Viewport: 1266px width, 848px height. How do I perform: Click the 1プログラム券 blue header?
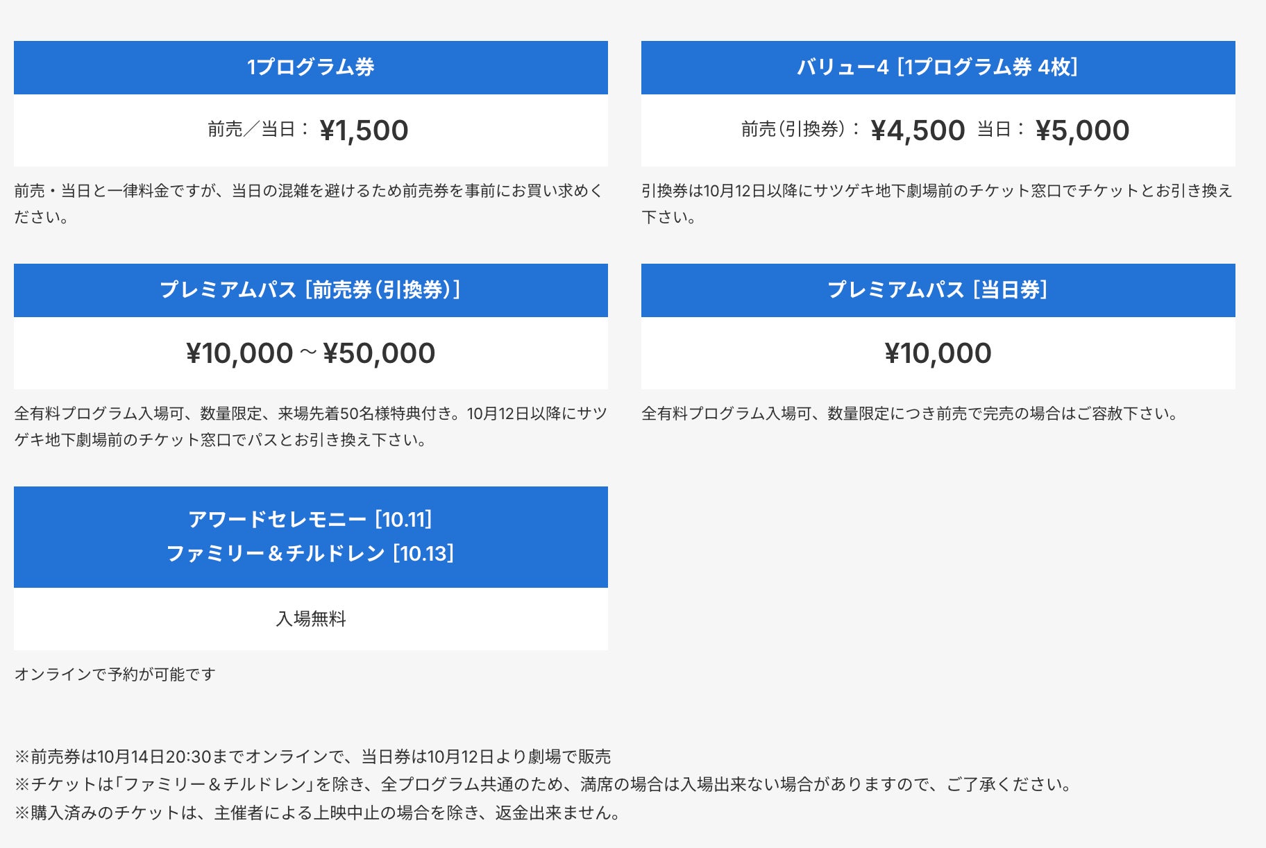point(311,67)
